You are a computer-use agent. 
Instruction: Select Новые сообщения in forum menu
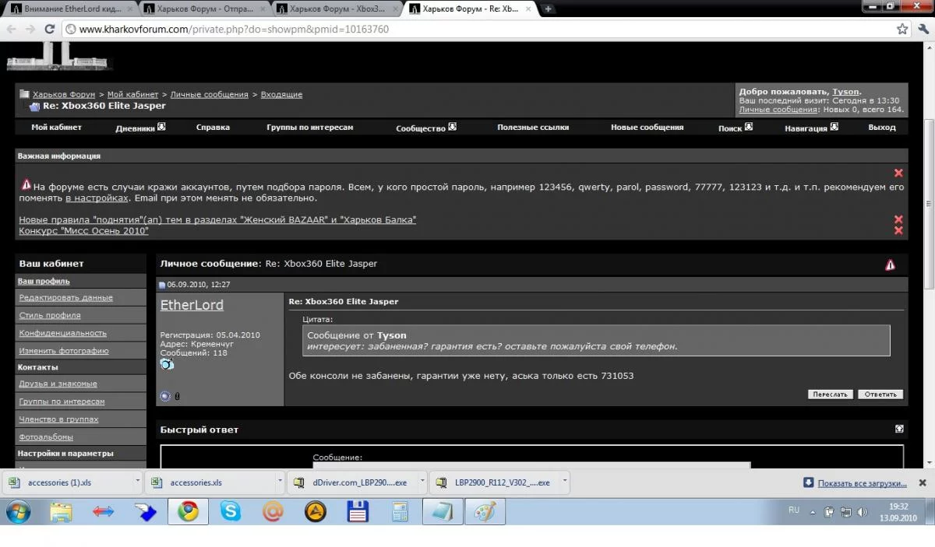(x=647, y=127)
